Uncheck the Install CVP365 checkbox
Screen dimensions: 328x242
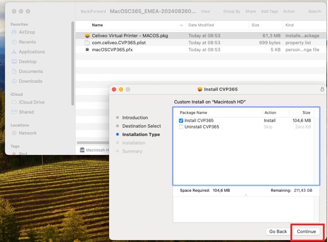[181, 120]
